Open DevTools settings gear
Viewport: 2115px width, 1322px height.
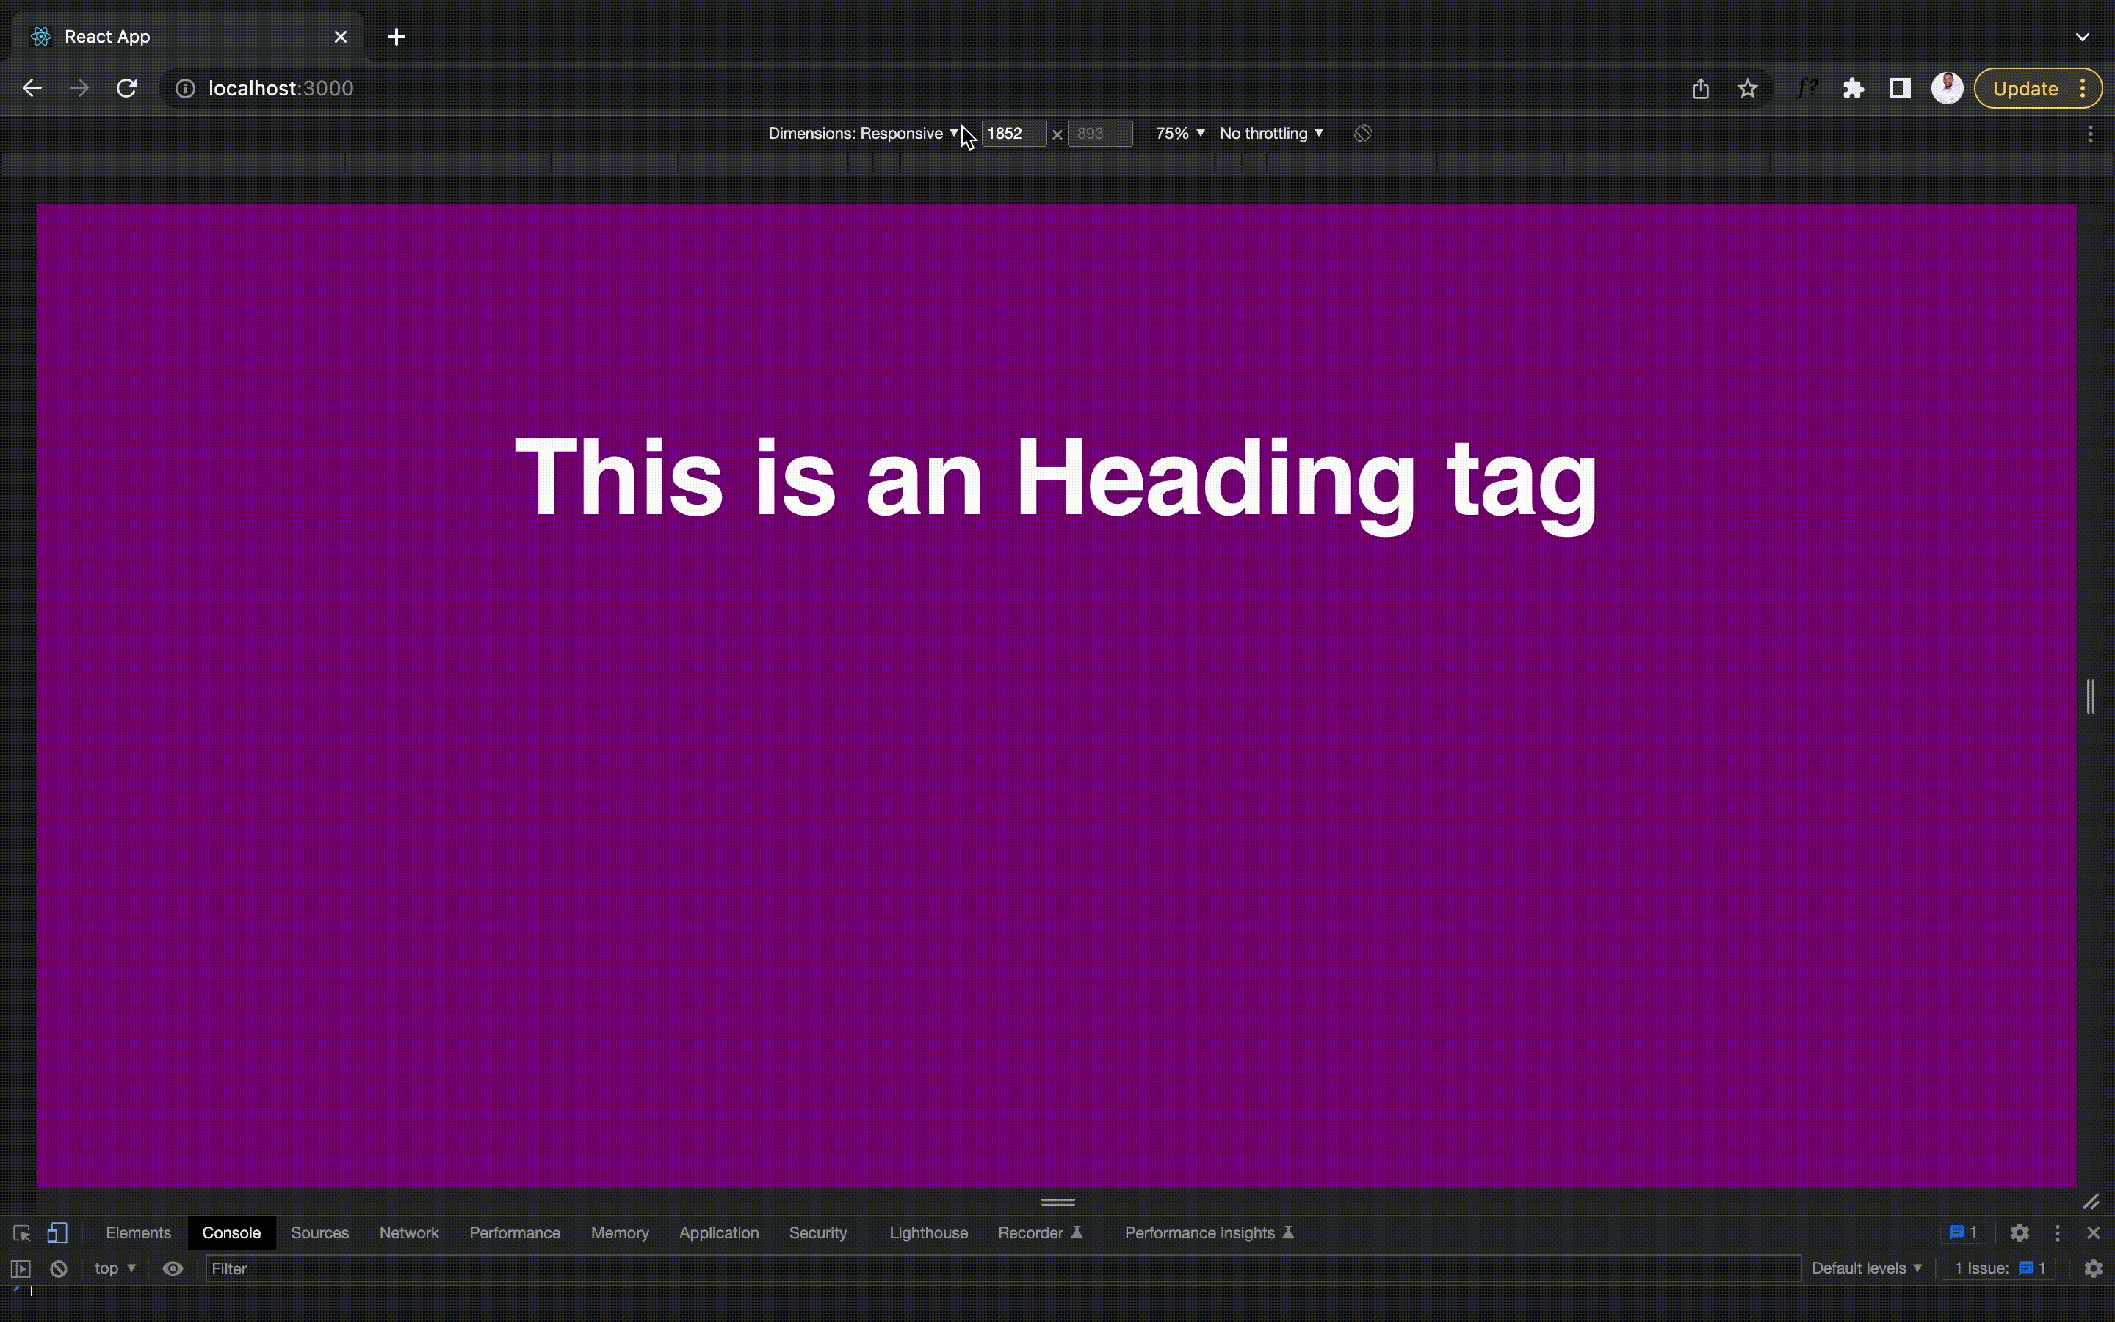coord(2020,1233)
